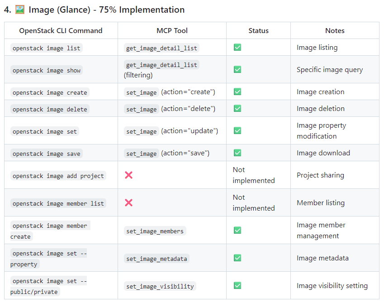Click green checkmark for Image member management
This screenshot has height=303, width=384.
(237, 230)
